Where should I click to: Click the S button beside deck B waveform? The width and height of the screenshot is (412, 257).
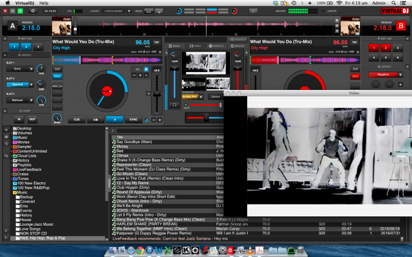point(337,21)
